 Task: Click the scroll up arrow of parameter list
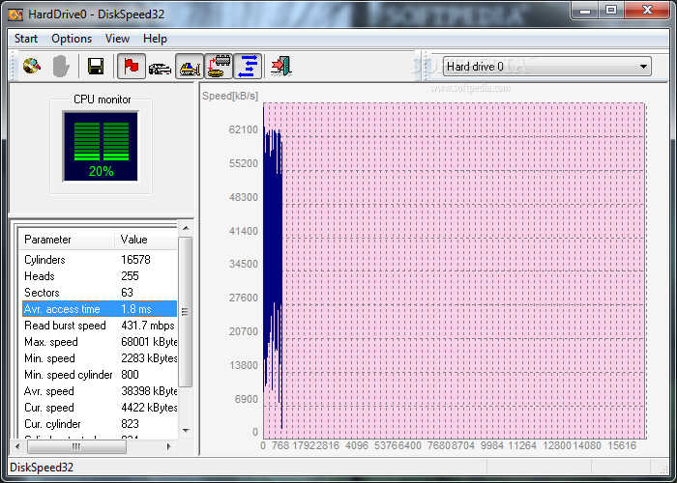186,228
